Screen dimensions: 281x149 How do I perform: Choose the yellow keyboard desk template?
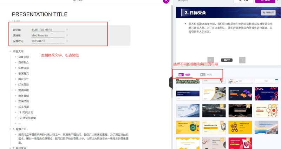coord(214,94)
